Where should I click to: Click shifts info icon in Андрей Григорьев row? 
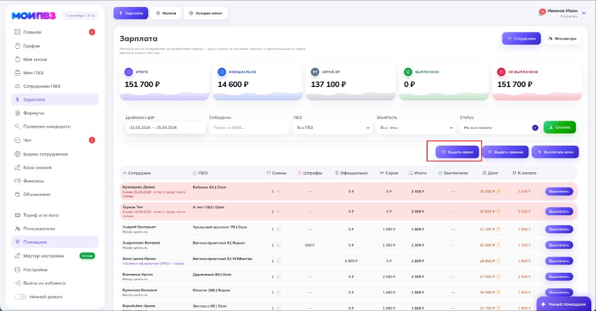[278, 230]
